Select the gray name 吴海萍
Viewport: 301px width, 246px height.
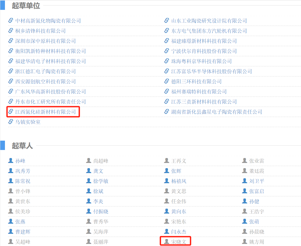point(101,232)
